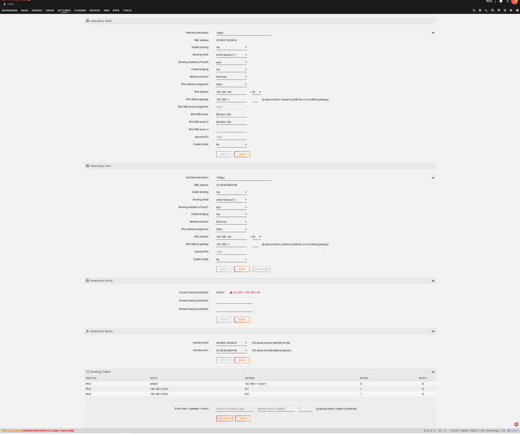Click the feedback icon in top toolbar
The height and width of the screenshot is (435, 520).
click(x=499, y=10)
